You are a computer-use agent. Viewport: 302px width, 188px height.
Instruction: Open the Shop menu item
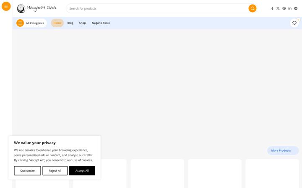pos(83,23)
